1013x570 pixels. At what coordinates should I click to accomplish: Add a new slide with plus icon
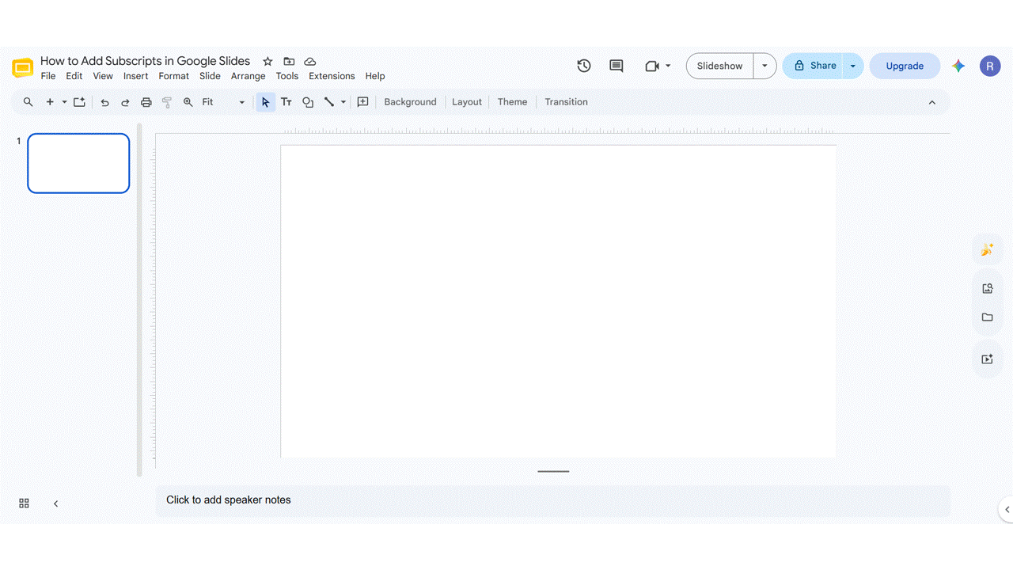(x=50, y=102)
